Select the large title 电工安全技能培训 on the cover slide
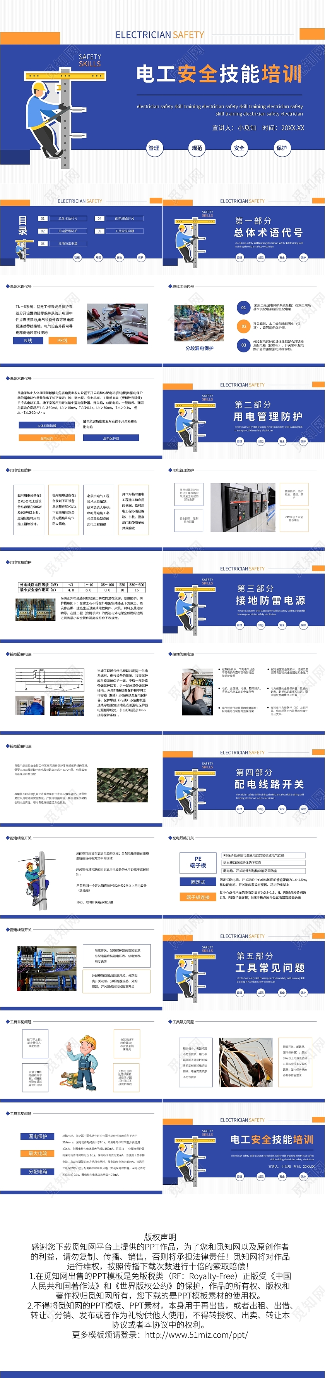325x1378 pixels. [219, 74]
